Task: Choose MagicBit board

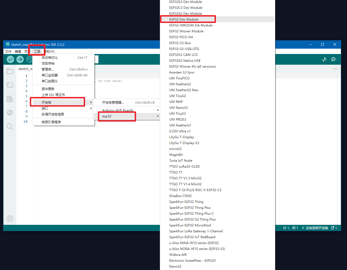Action: point(217,155)
